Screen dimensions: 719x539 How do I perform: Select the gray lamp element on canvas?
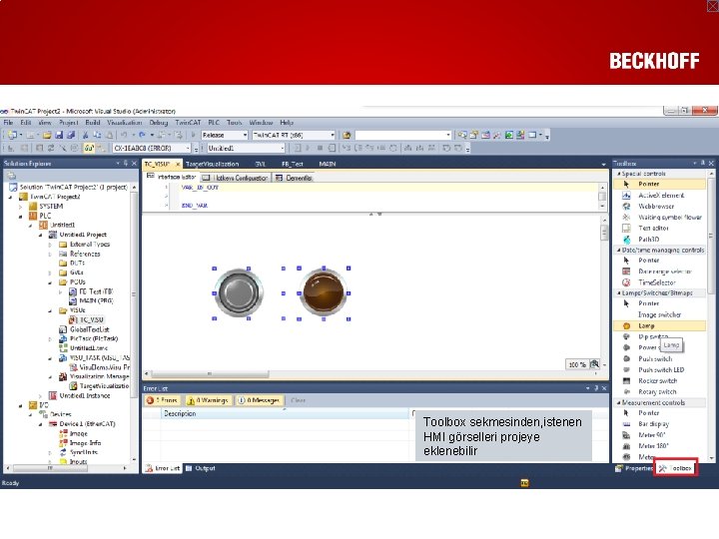tap(238, 292)
